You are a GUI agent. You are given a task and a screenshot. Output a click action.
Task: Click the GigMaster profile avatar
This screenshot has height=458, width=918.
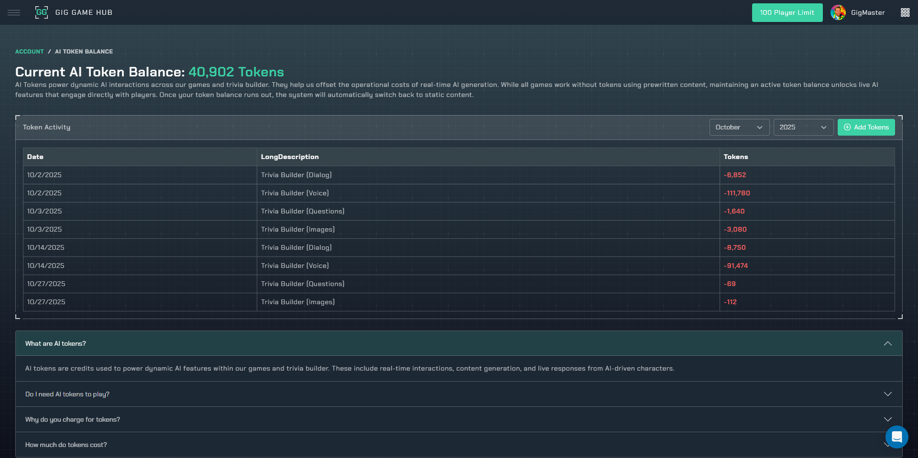[x=838, y=12]
